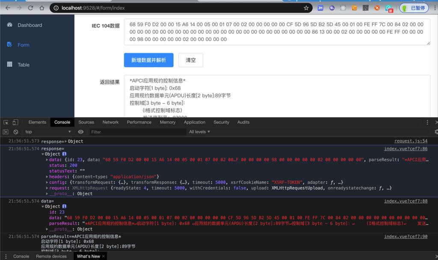Click the Form sidebar icon
Image resolution: width=438 pixels, height=260 pixels.
pos(9,44)
